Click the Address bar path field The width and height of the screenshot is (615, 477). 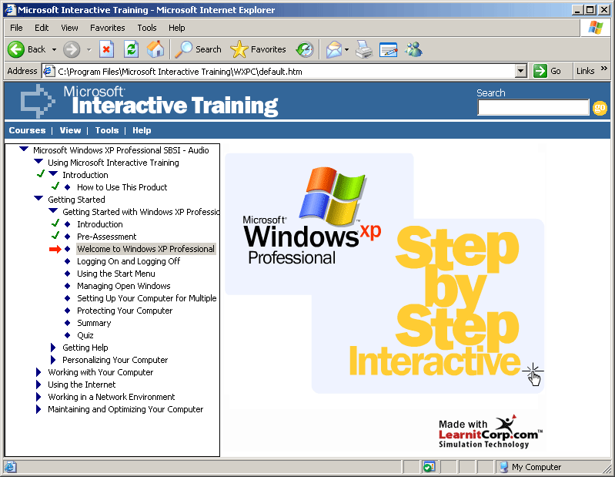point(286,71)
